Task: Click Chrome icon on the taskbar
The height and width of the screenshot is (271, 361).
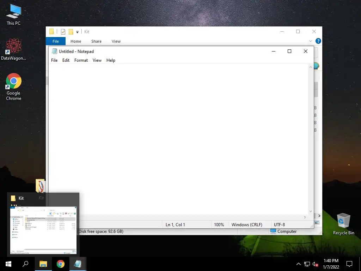Action: (61, 264)
